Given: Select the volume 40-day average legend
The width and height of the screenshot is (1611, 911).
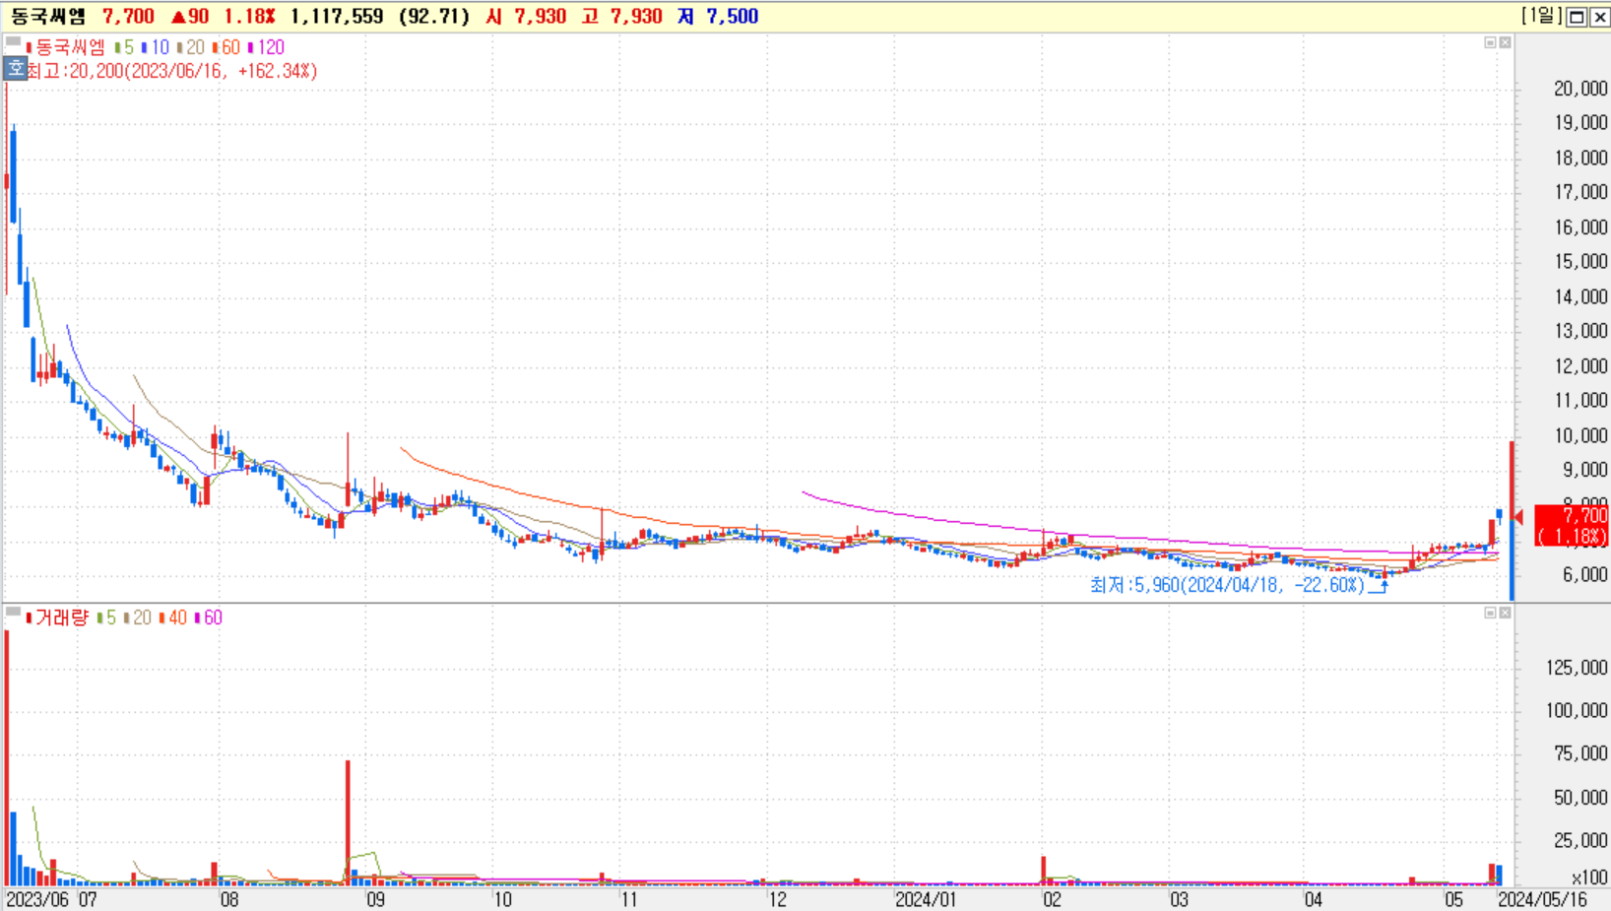Looking at the screenshot, I should (x=173, y=618).
